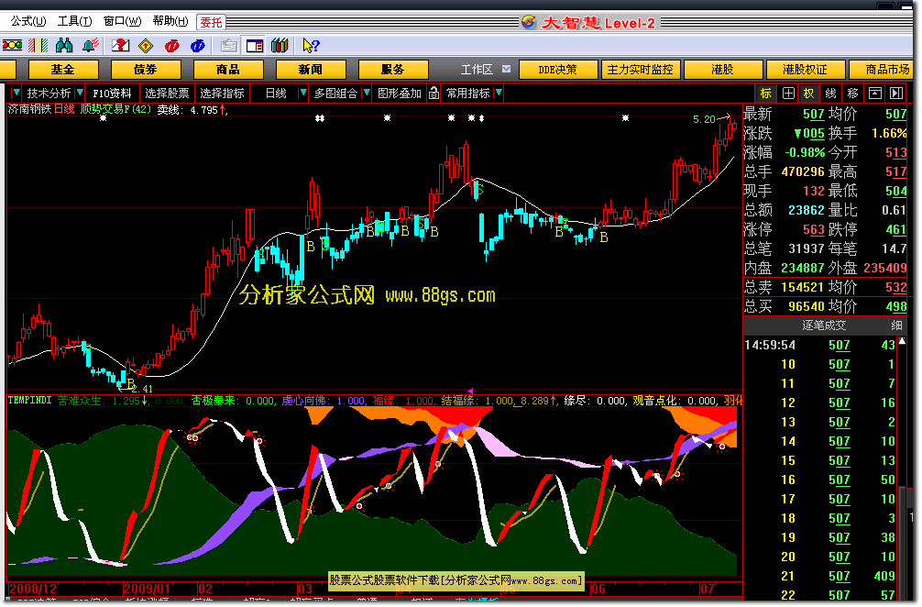Click the traffic light icon in toolbar
This screenshot has width=922, height=607.
tap(12, 45)
